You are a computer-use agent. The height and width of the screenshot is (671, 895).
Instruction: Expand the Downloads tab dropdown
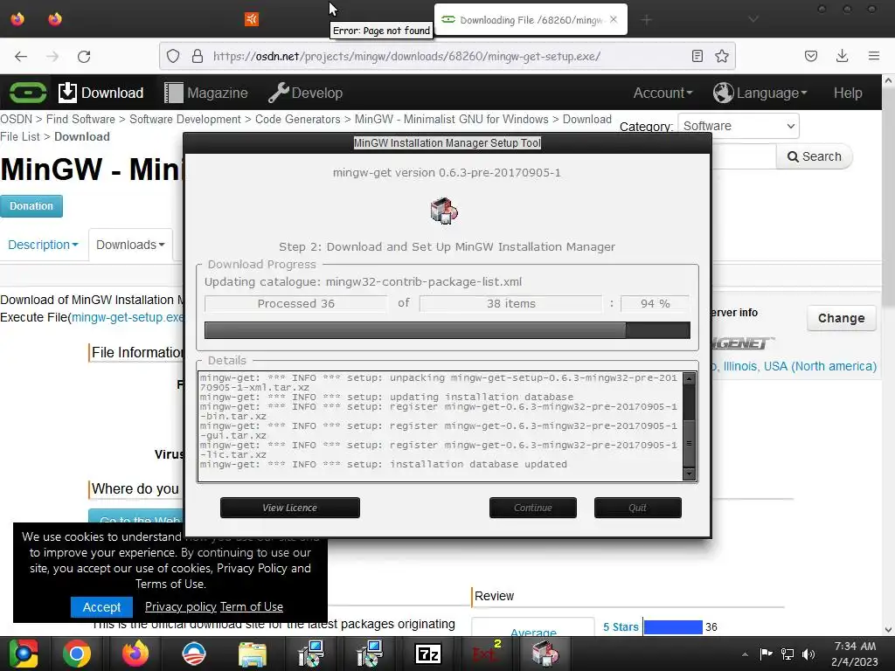tap(131, 245)
